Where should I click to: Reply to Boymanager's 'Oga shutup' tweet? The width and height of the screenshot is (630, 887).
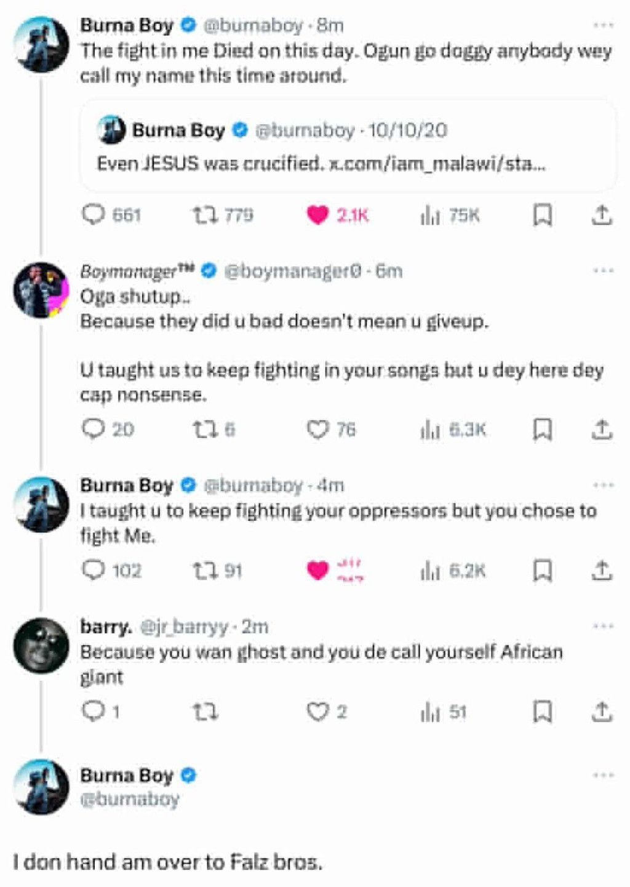point(94,430)
